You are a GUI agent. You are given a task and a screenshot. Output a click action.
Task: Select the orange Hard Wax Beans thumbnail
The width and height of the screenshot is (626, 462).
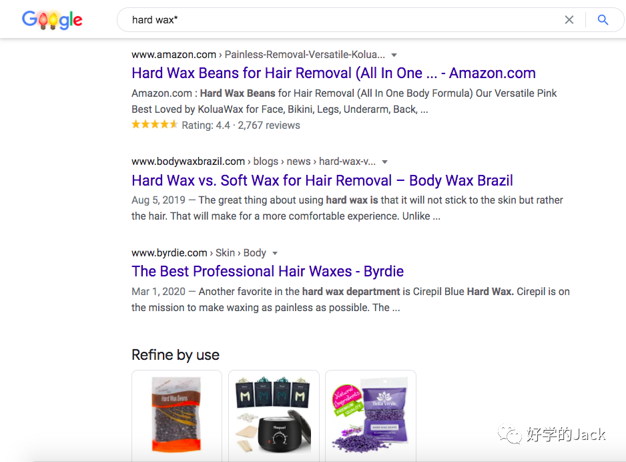(177, 415)
